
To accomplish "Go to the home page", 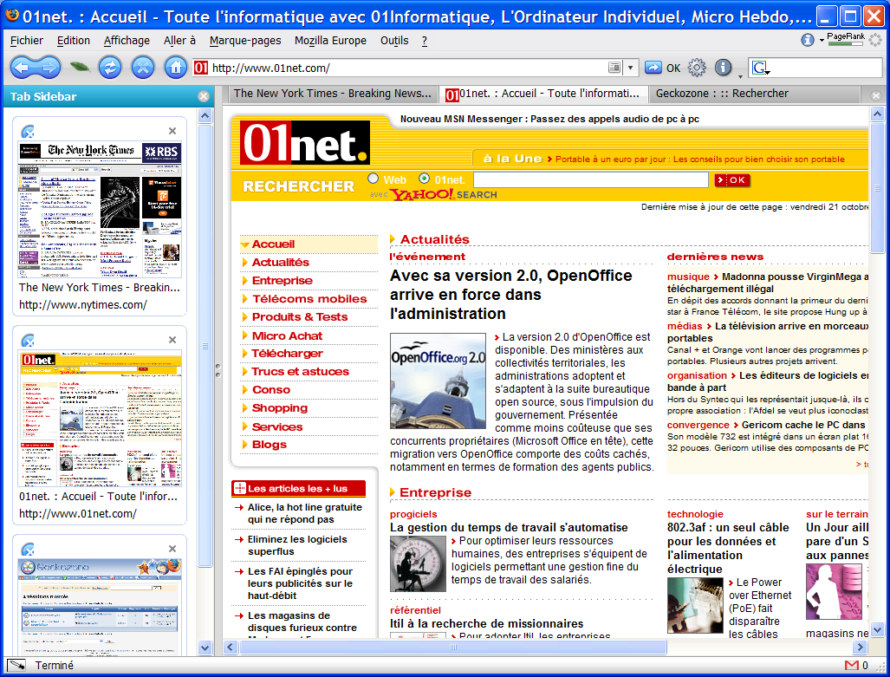I will [176, 68].
